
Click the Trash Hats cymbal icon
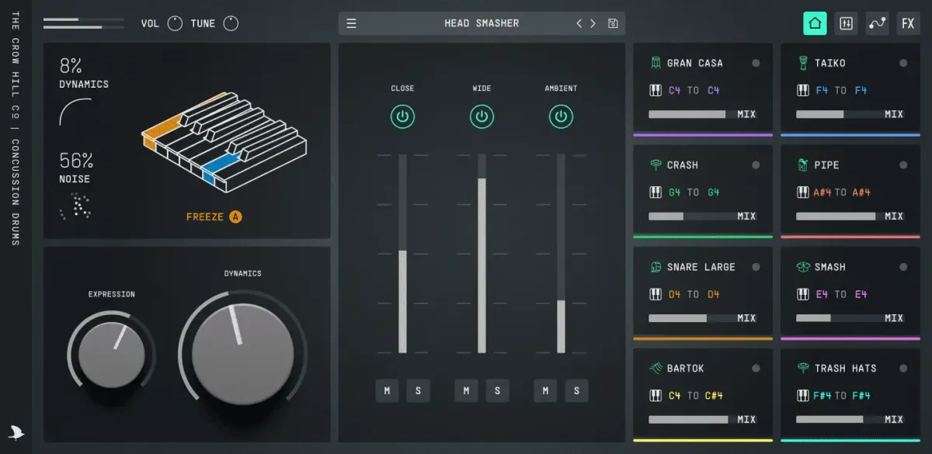click(803, 369)
